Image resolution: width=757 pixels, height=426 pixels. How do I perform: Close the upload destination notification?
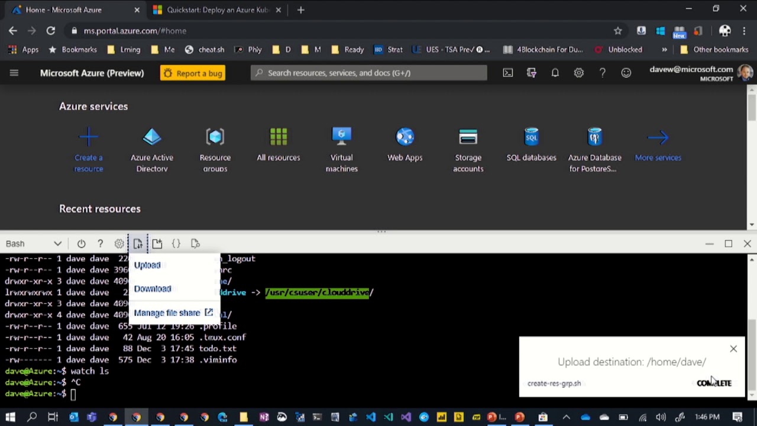click(x=733, y=349)
